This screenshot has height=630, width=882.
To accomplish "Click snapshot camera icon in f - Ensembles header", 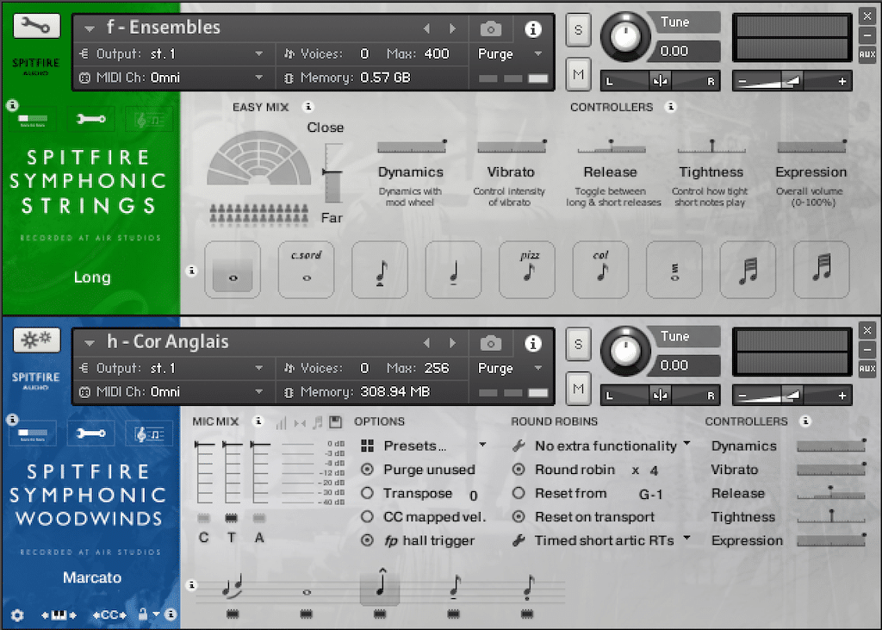I will (x=490, y=28).
